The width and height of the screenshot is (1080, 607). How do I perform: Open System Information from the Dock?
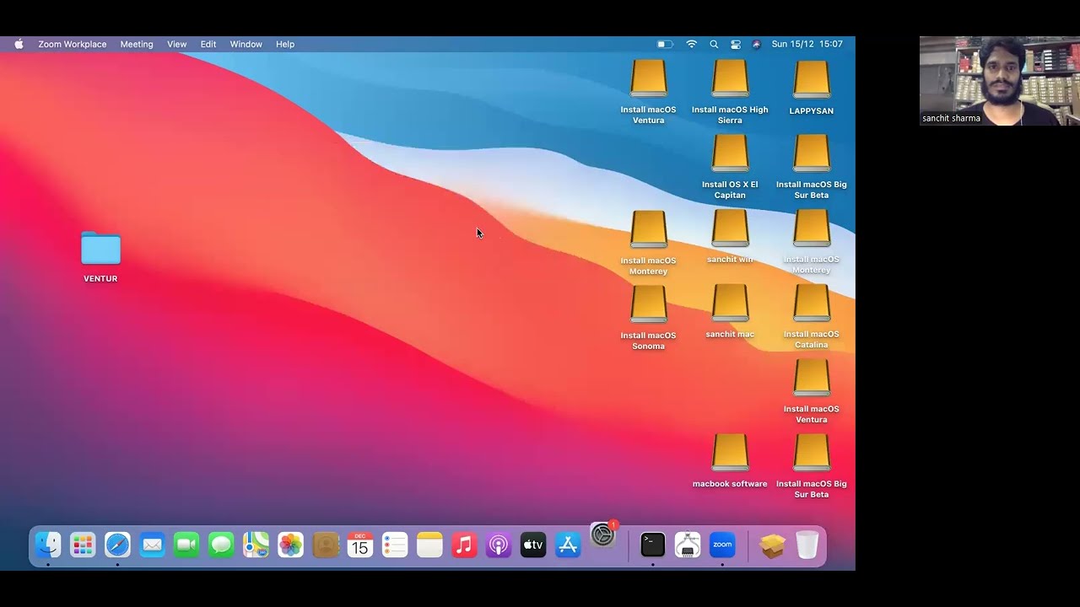coord(688,545)
